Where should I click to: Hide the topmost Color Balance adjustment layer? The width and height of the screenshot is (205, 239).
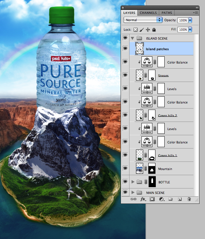(125, 62)
